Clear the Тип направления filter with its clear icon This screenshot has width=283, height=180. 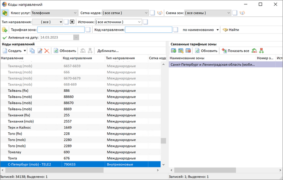[66, 22]
